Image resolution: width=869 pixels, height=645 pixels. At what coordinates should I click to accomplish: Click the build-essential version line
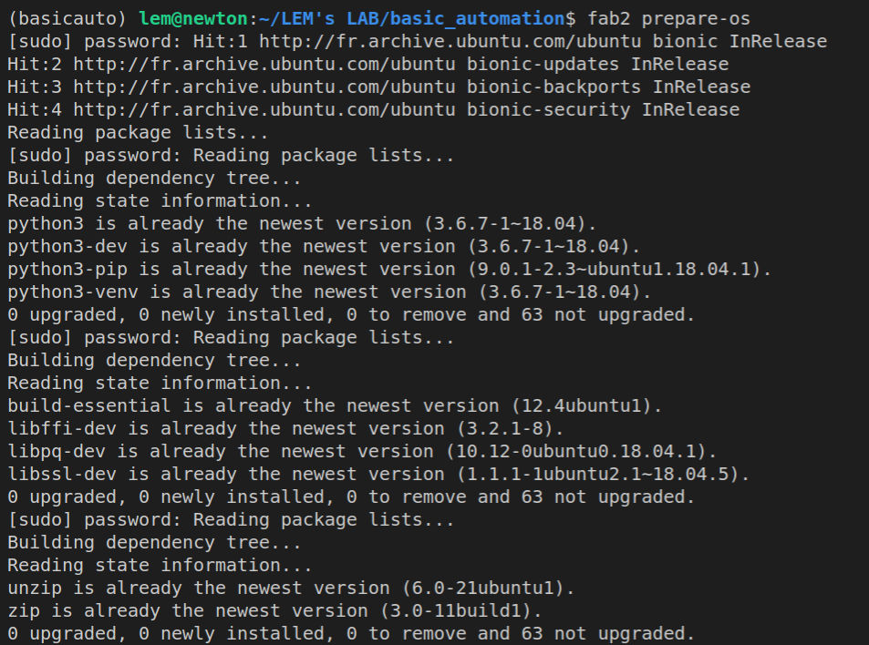[x=335, y=405]
